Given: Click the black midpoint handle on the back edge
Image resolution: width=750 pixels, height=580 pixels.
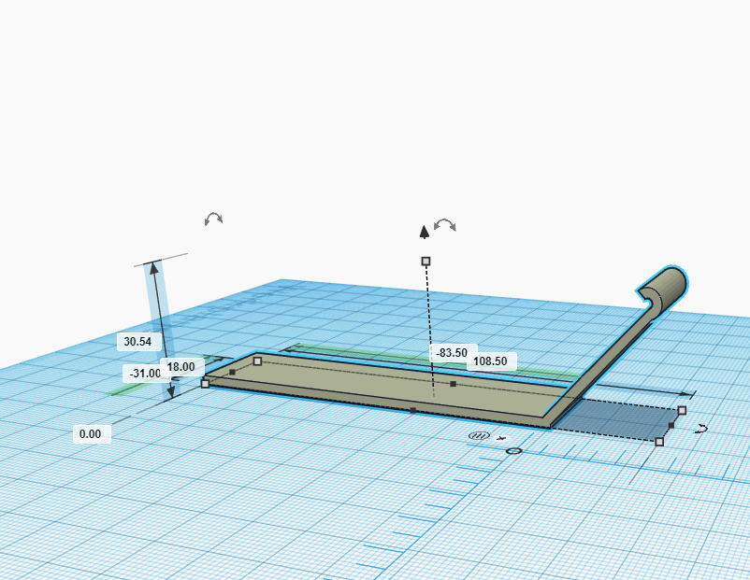Looking at the screenshot, I should pyautogui.click(x=453, y=384).
